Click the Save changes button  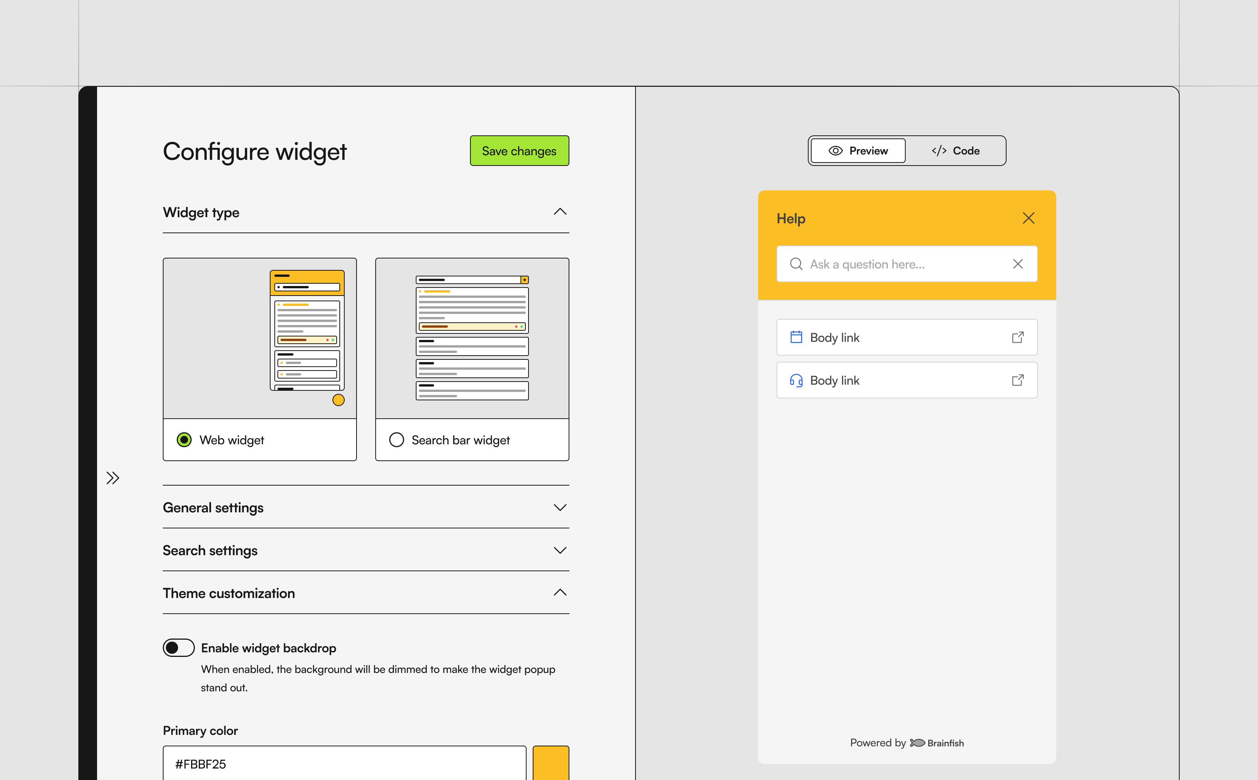pyautogui.click(x=519, y=151)
